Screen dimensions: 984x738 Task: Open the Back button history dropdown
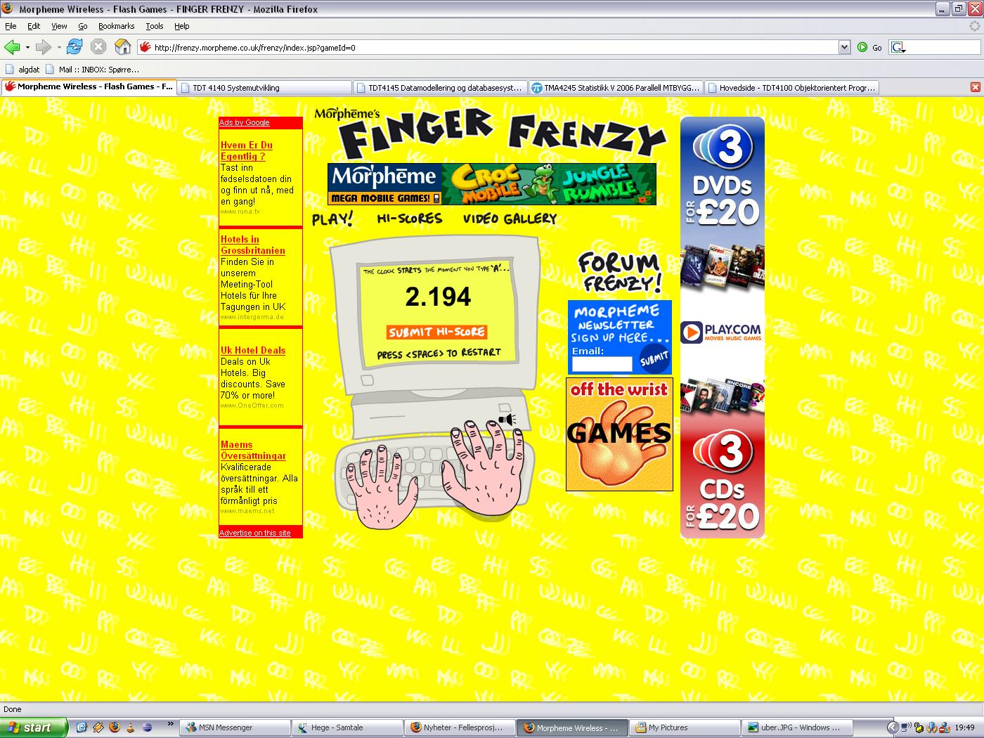pos(27,47)
